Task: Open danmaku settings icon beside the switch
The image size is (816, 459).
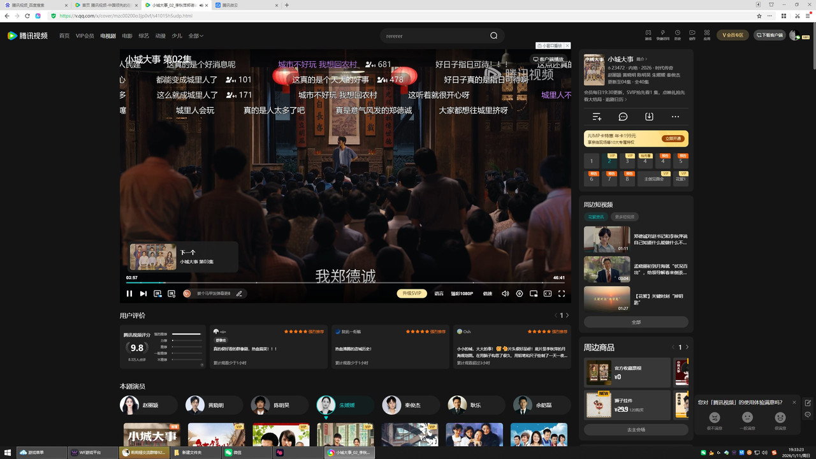Action: (171, 293)
